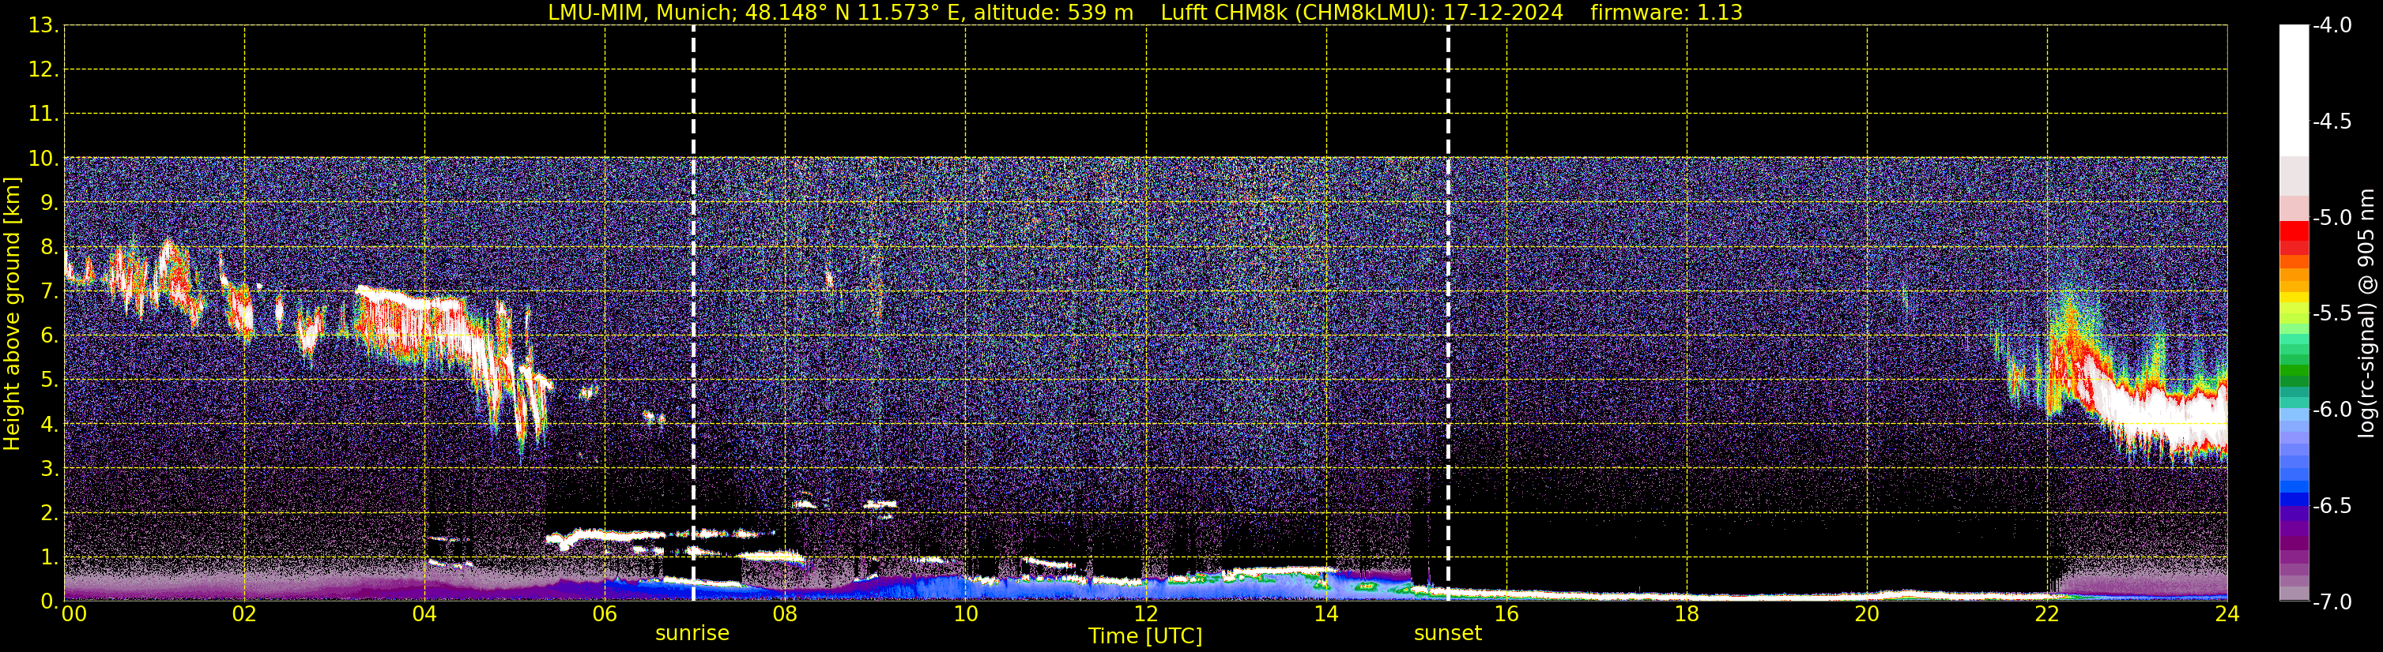Image resolution: width=2383 pixels, height=652 pixels.
Task: Click the colorbar tick label '-7.0'
Action: (2332, 602)
